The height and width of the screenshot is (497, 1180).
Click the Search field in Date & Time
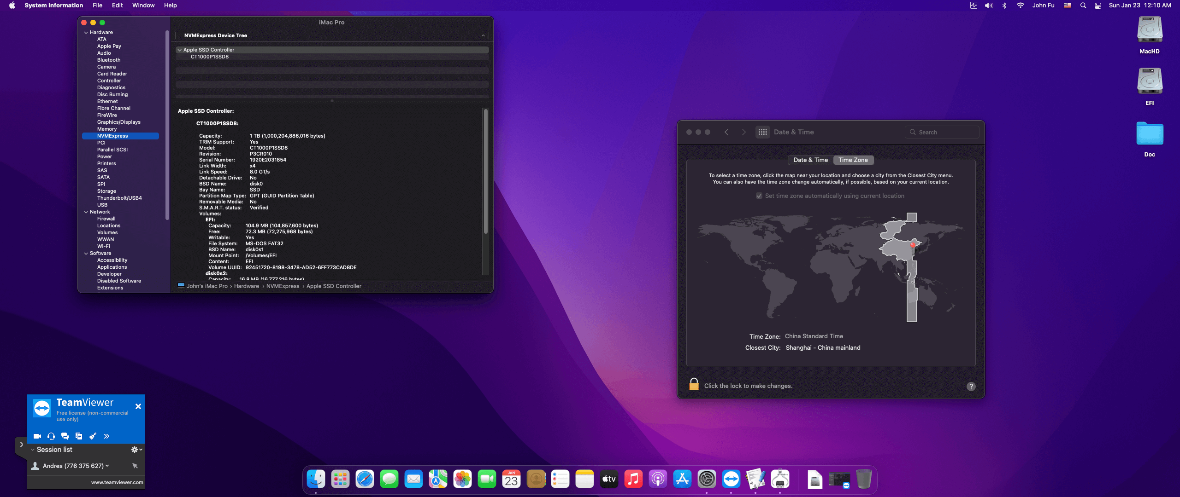pyautogui.click(x=942, y=132)
